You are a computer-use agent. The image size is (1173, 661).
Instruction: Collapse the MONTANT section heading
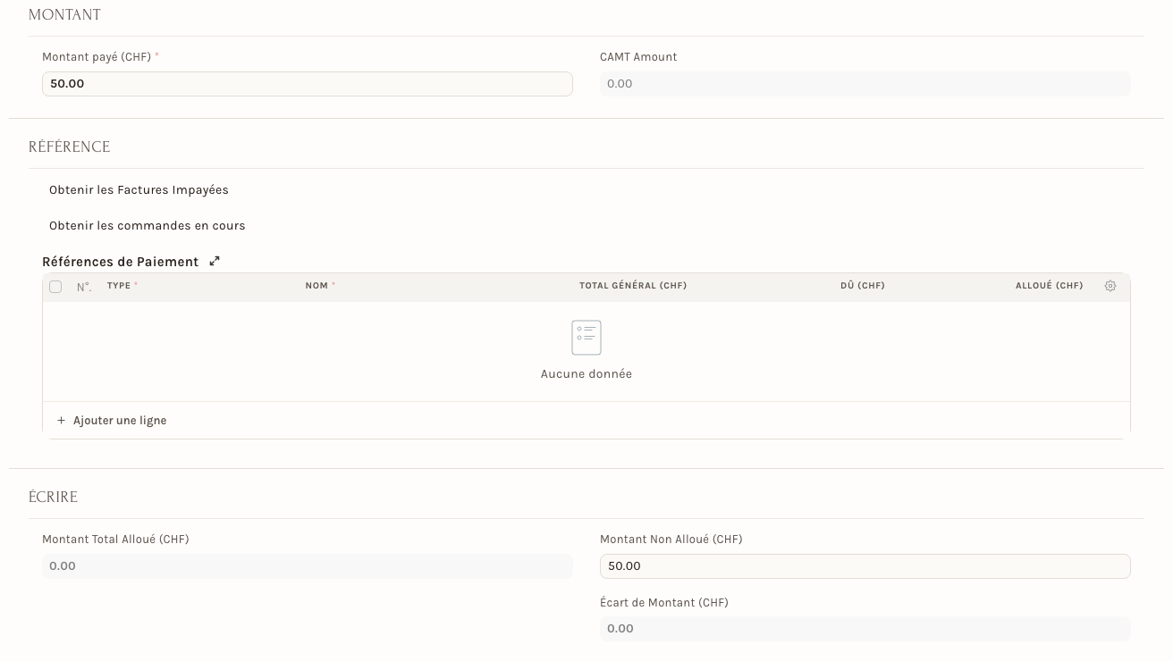(x=64, y=15)
